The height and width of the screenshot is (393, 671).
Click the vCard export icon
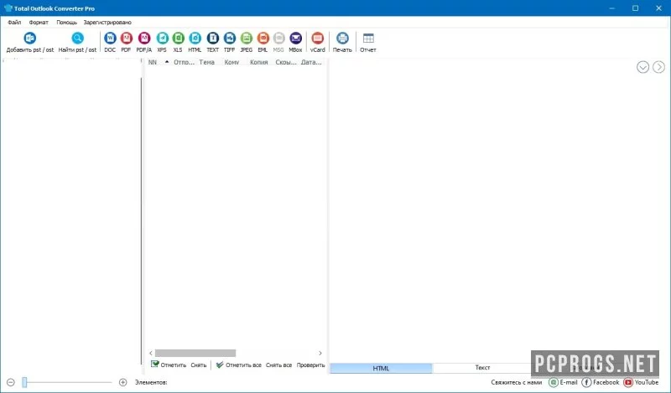tap(318, 39)
